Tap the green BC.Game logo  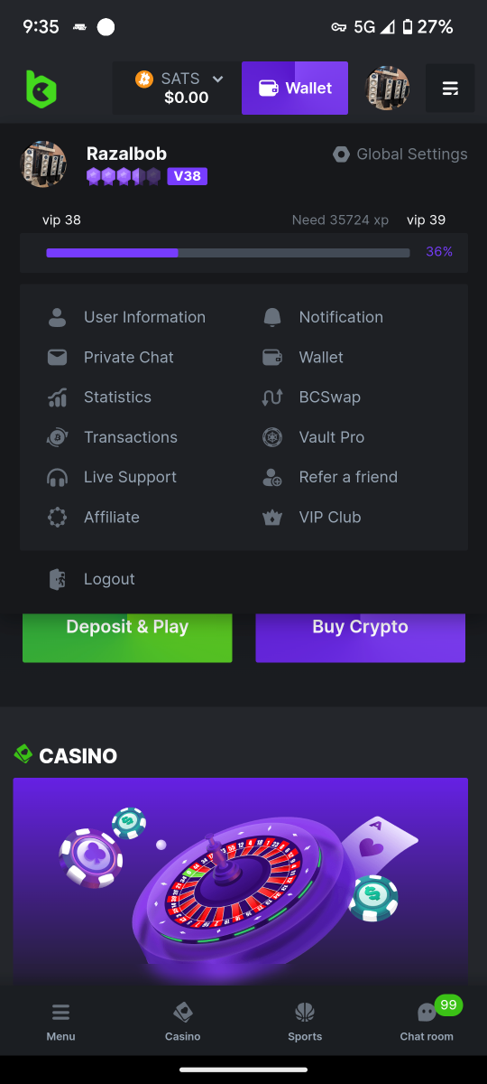click(41, 89)
